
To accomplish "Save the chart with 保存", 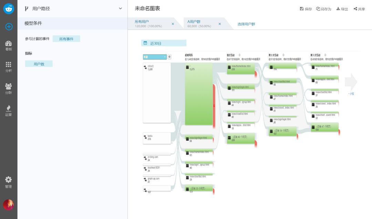I will [x=306, y=9].
